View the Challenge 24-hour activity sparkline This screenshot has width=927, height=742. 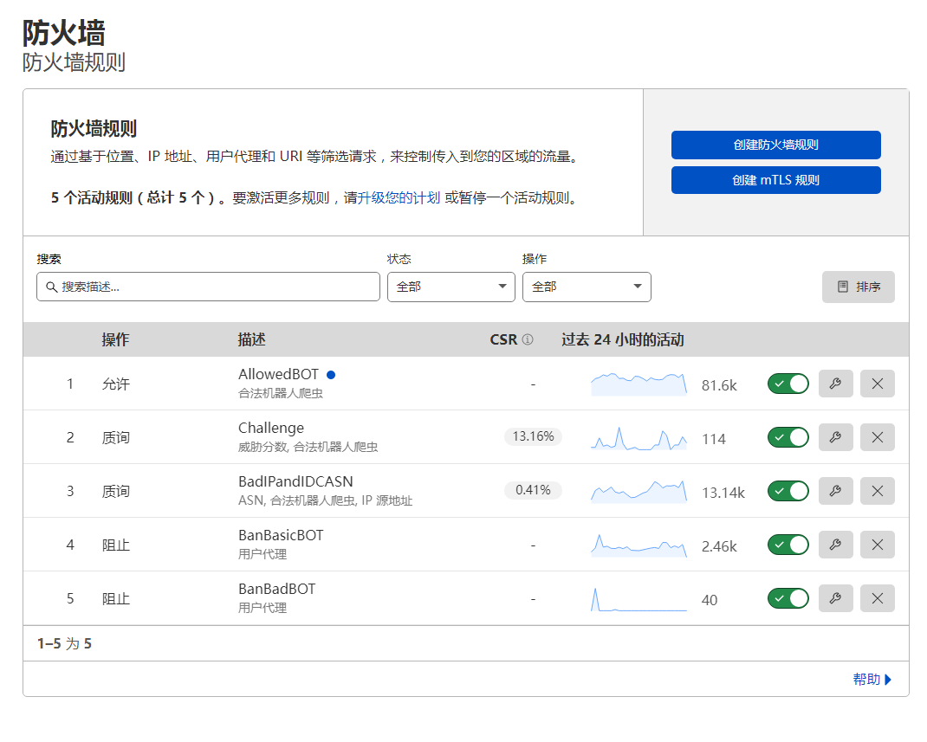(639, 438)
